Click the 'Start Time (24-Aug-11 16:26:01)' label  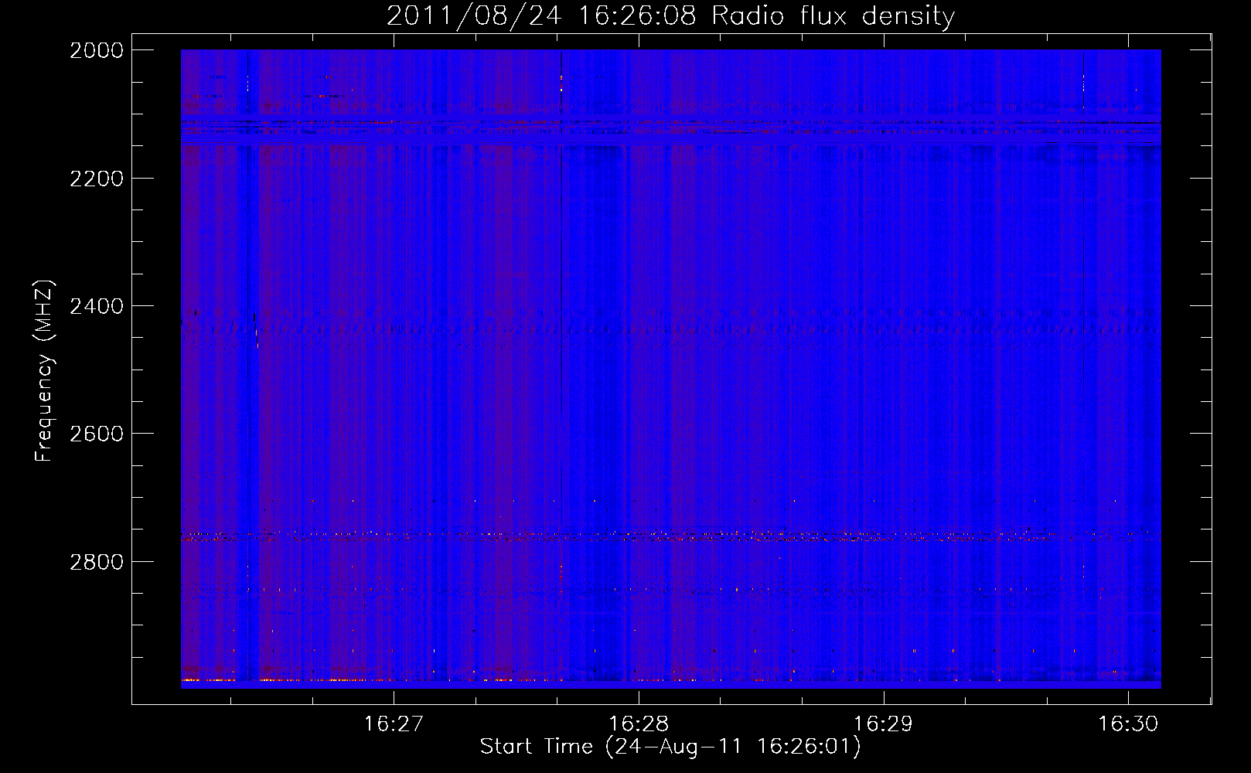(x=670, y=747)
